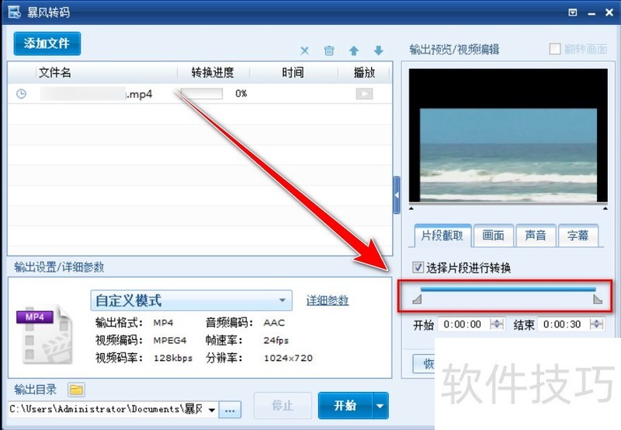This screenshot has width=621, height=430.
Task: Click the video preview thumbnail
Action: (x=508, y=135)
